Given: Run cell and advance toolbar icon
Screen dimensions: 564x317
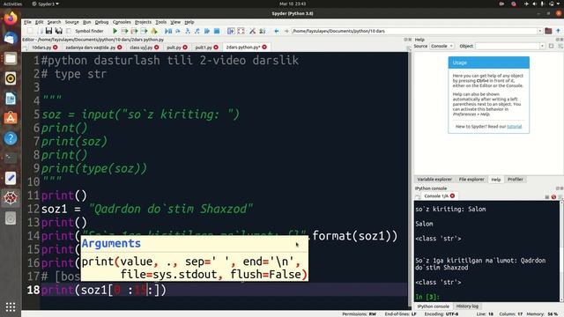Looking at the screenshot, I should [134, 32].
